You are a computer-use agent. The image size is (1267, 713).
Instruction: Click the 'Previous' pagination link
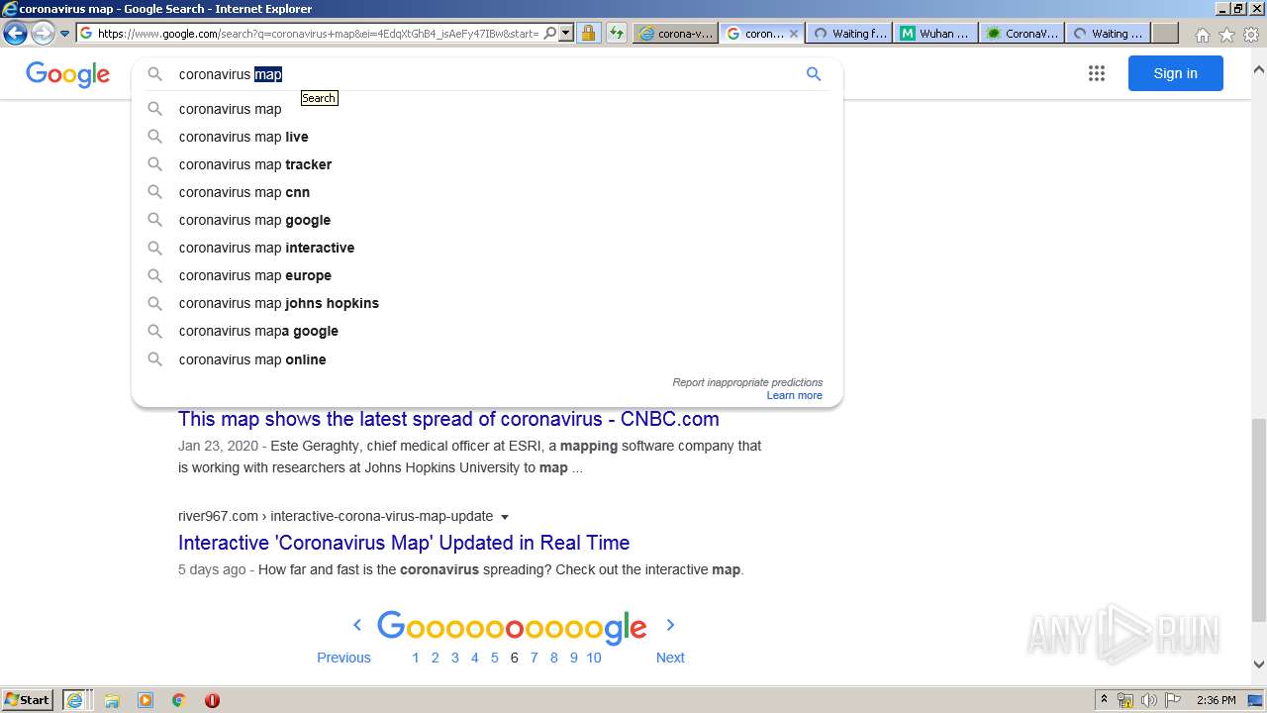[343, 658]
